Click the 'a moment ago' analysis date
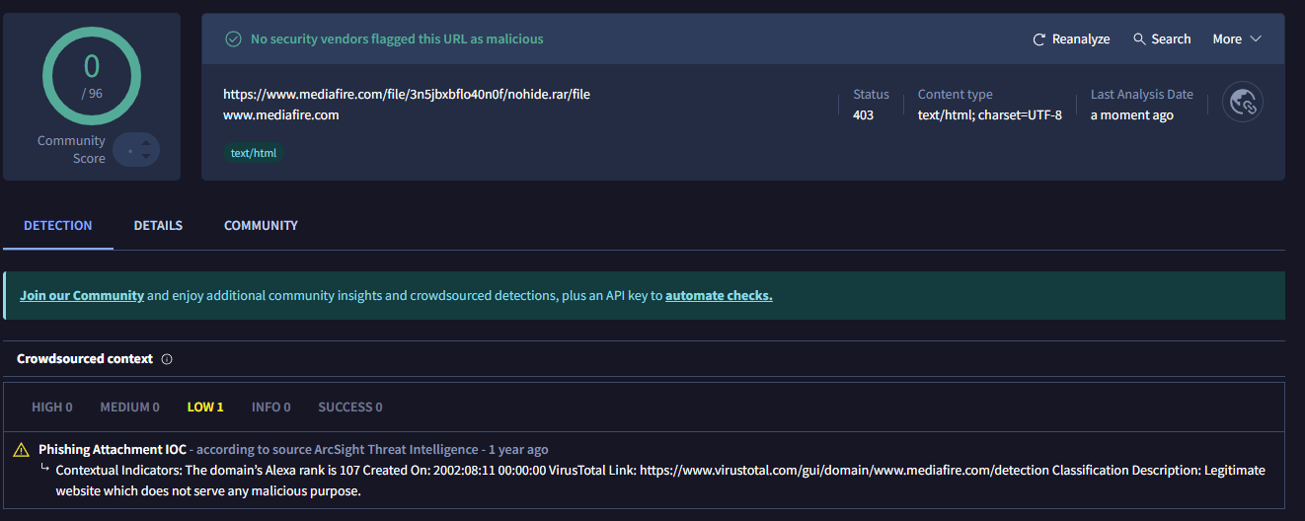Screen dimensions: 1305x521 click(1132, 114)
